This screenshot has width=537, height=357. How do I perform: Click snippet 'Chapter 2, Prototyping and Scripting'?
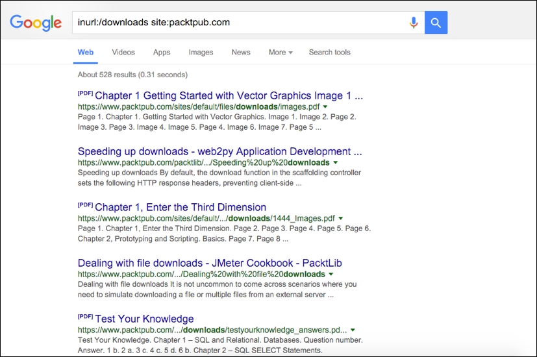pyautogui.click(x=183, y=239)
